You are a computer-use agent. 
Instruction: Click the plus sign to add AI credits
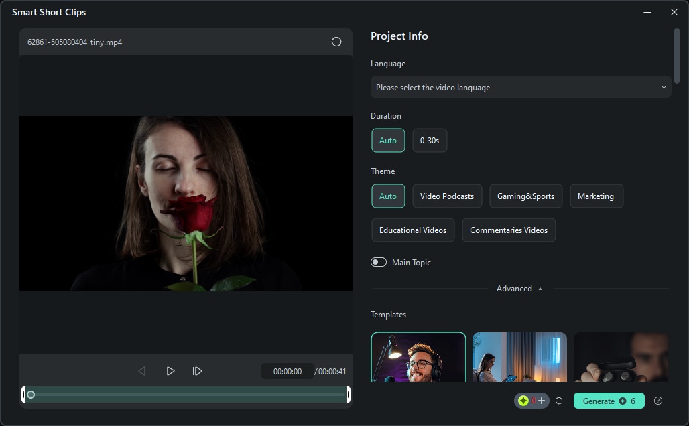coord(542,401)
